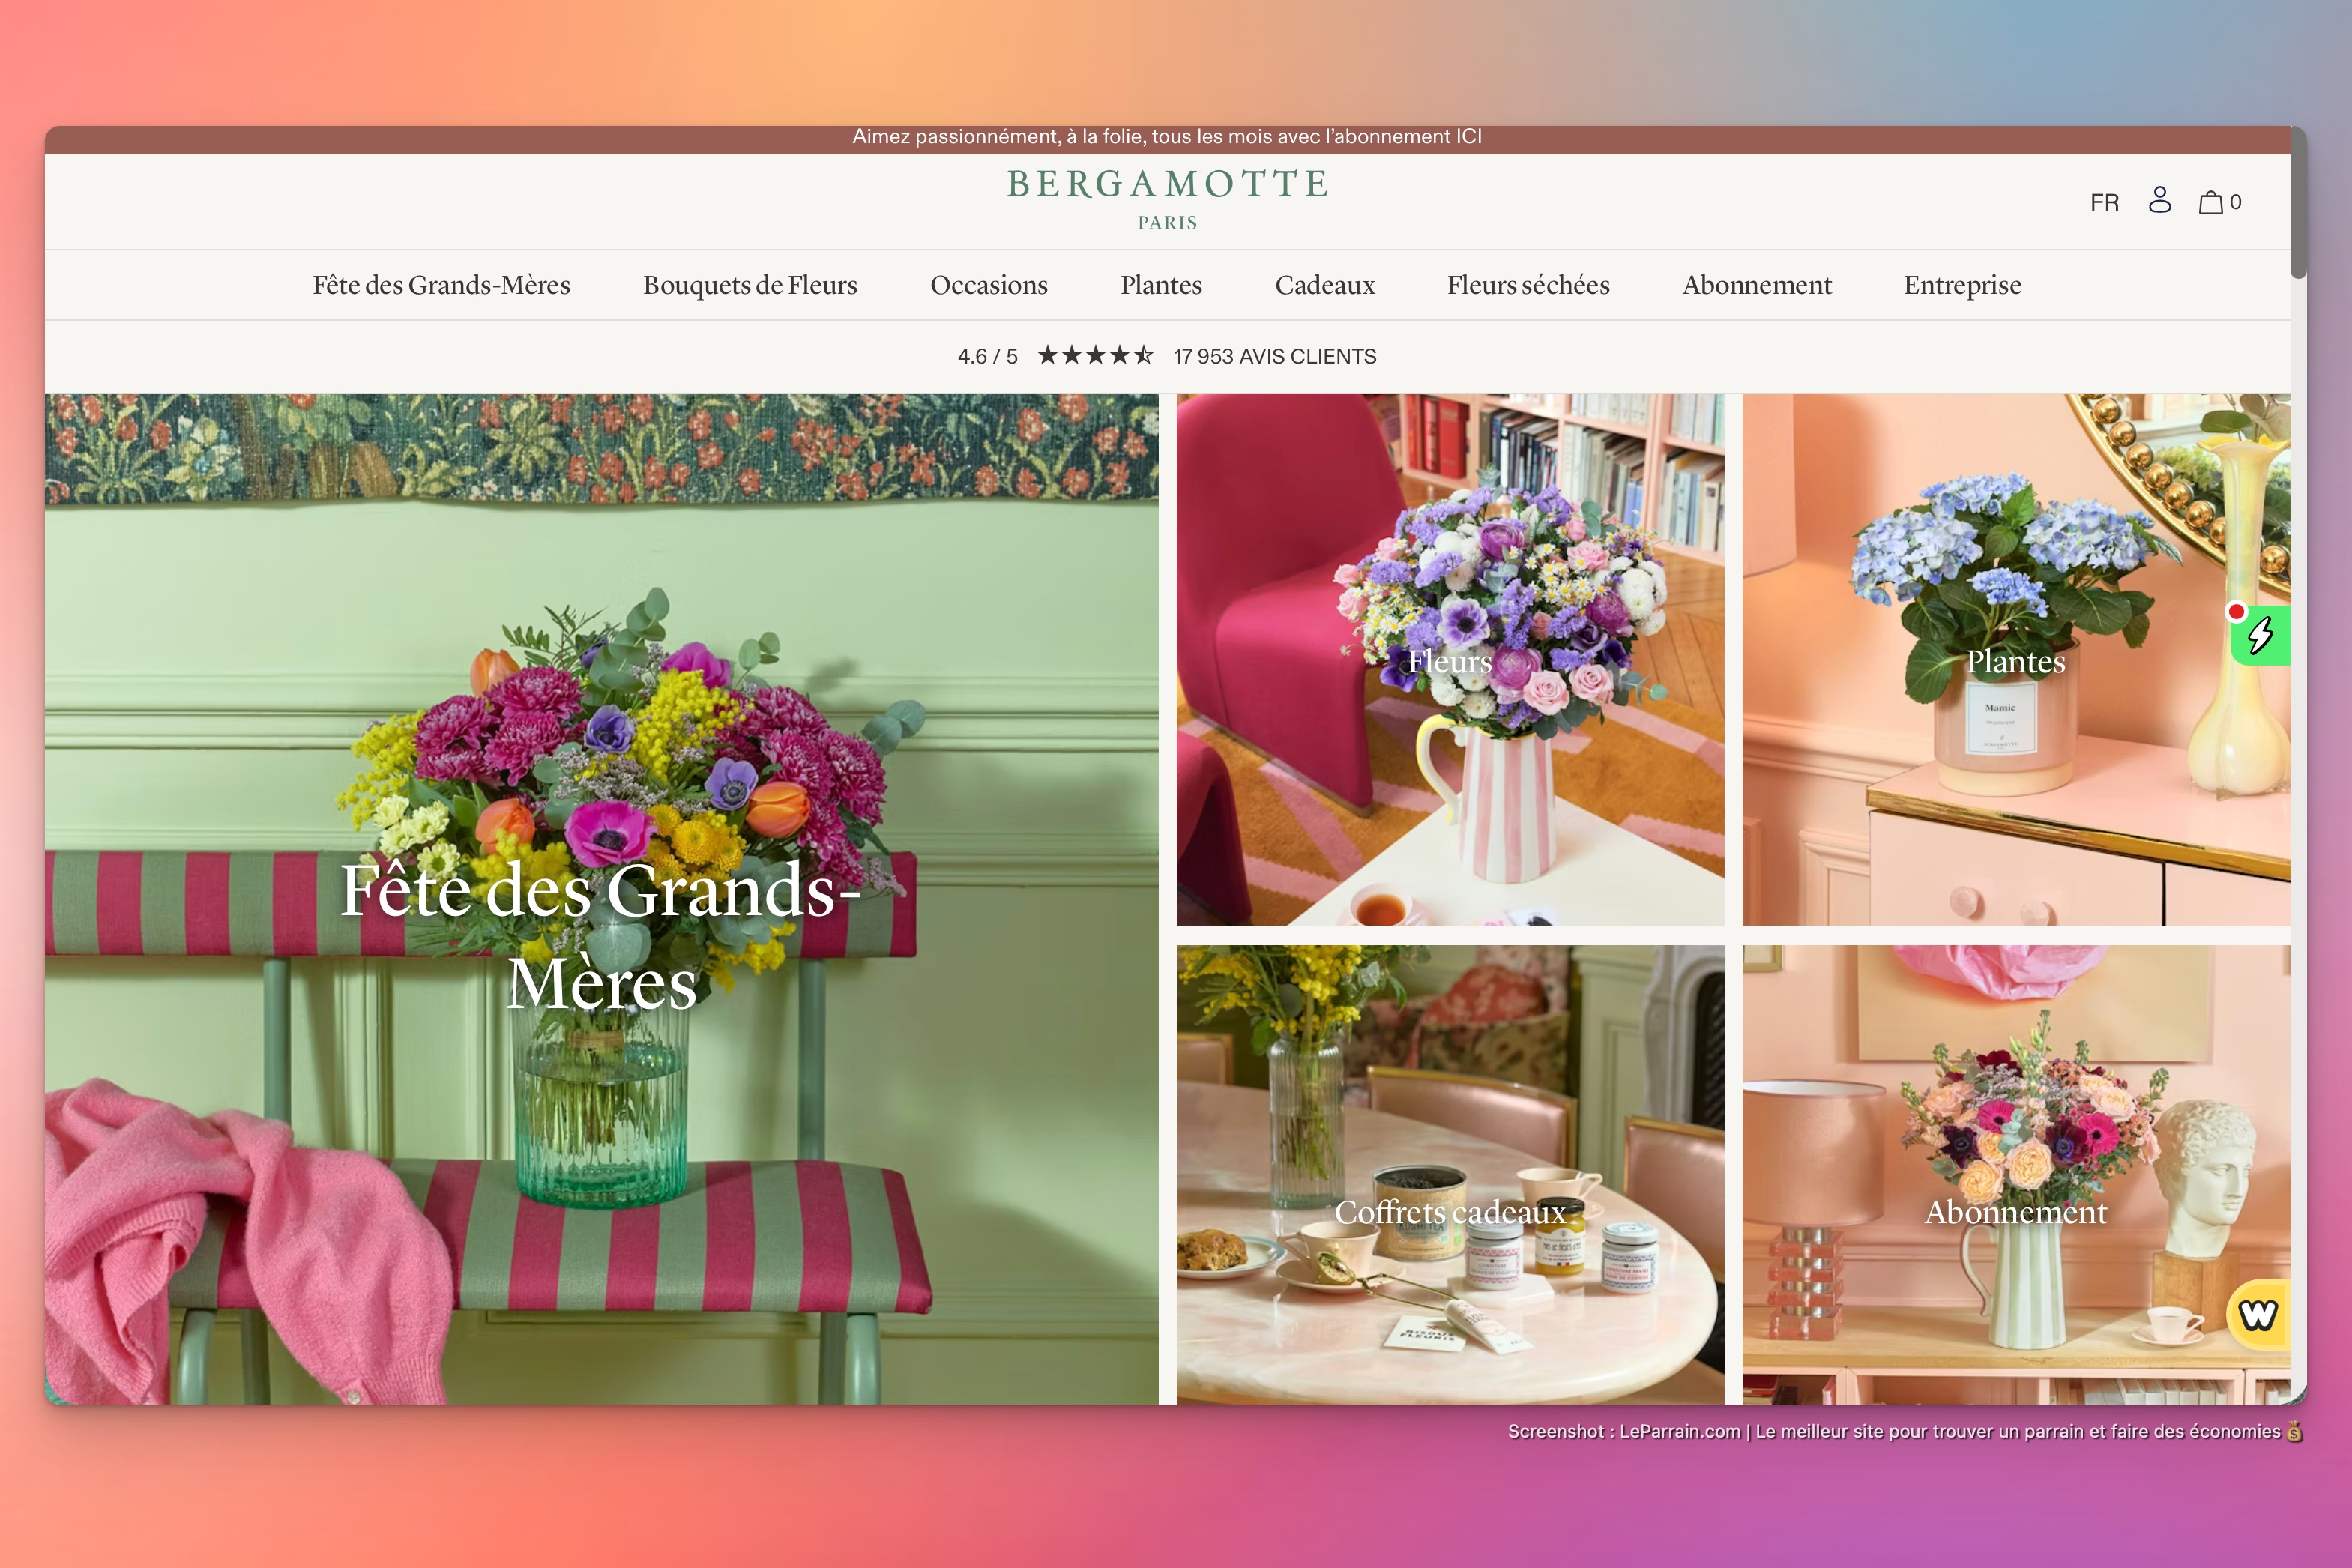Image resolution: width=2352 pixels, height=1568 pixels.
Task: Open the 17 953 avis clients link
Action: 1274,356
